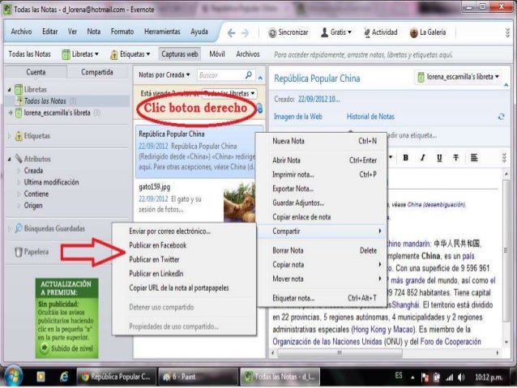Click the Capturas web shortcut
This screenshot has height=388, width=517.
pyautogui.click(x=180, y=54)
